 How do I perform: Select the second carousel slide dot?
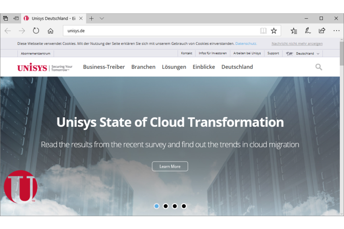pos(166,206)
